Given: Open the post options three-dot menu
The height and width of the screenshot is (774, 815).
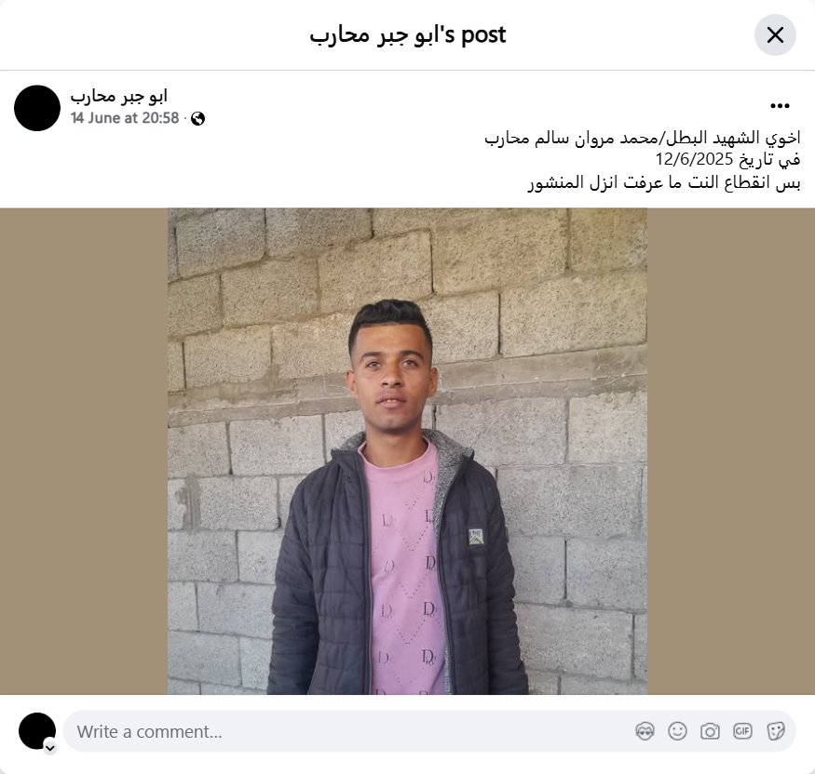Looking at the screenshot, I should [780, 106].
